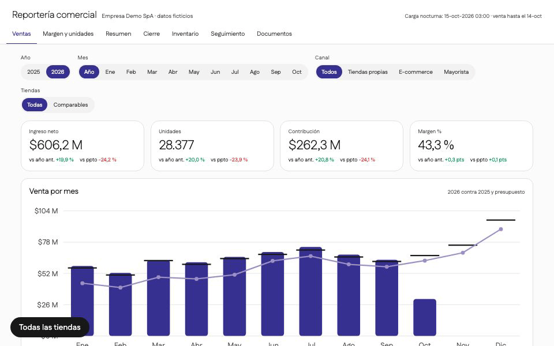
Task: Select Todos in the Canal filter
Action: click(x=329, y=72)
